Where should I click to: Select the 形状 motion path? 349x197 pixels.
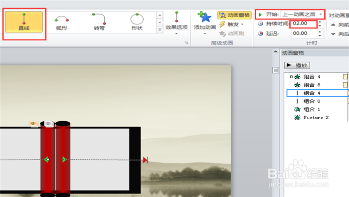pos(137,22)
